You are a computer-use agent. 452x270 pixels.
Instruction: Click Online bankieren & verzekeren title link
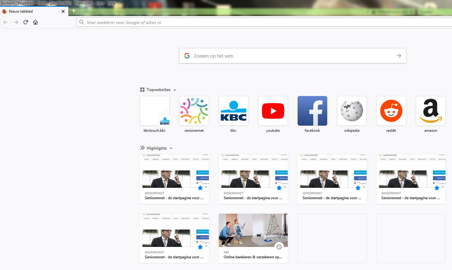[253, 257]
